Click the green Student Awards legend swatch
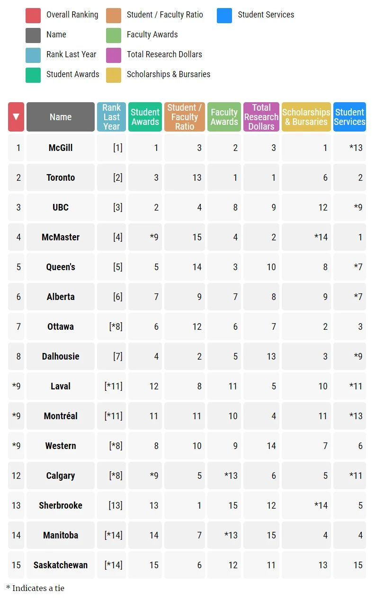The height and width of the screenshot is (599, 375). [33, 75]
